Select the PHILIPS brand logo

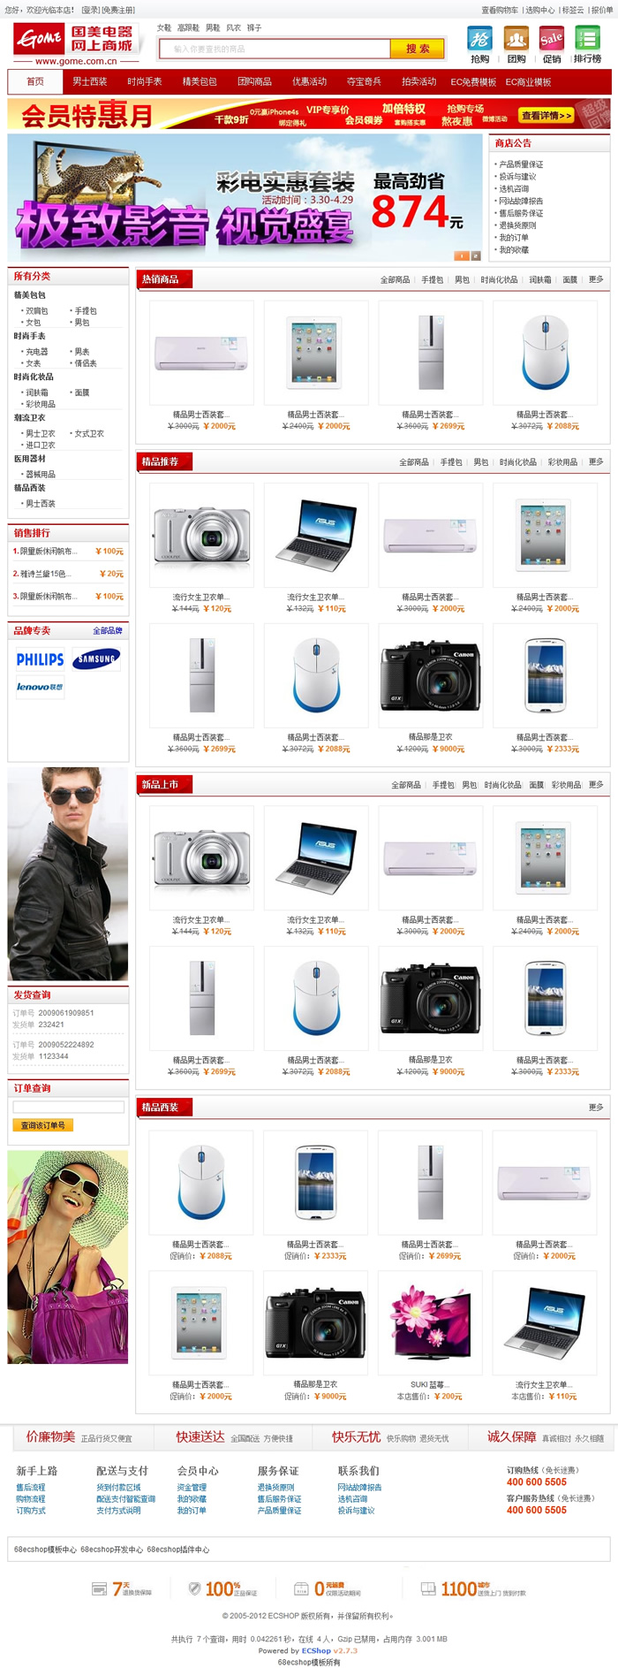tap(40, 659)
